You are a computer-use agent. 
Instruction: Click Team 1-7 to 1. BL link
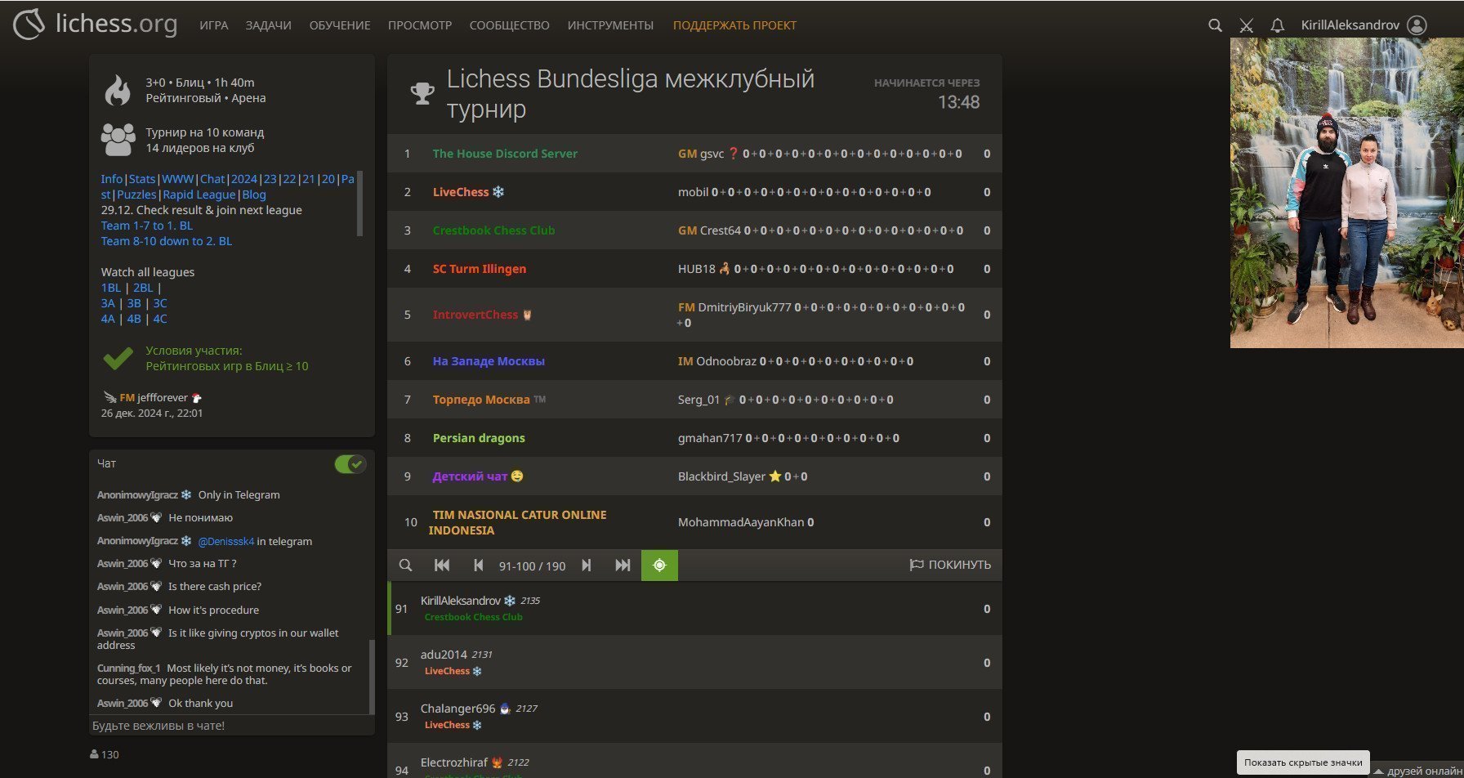point(147,226)
